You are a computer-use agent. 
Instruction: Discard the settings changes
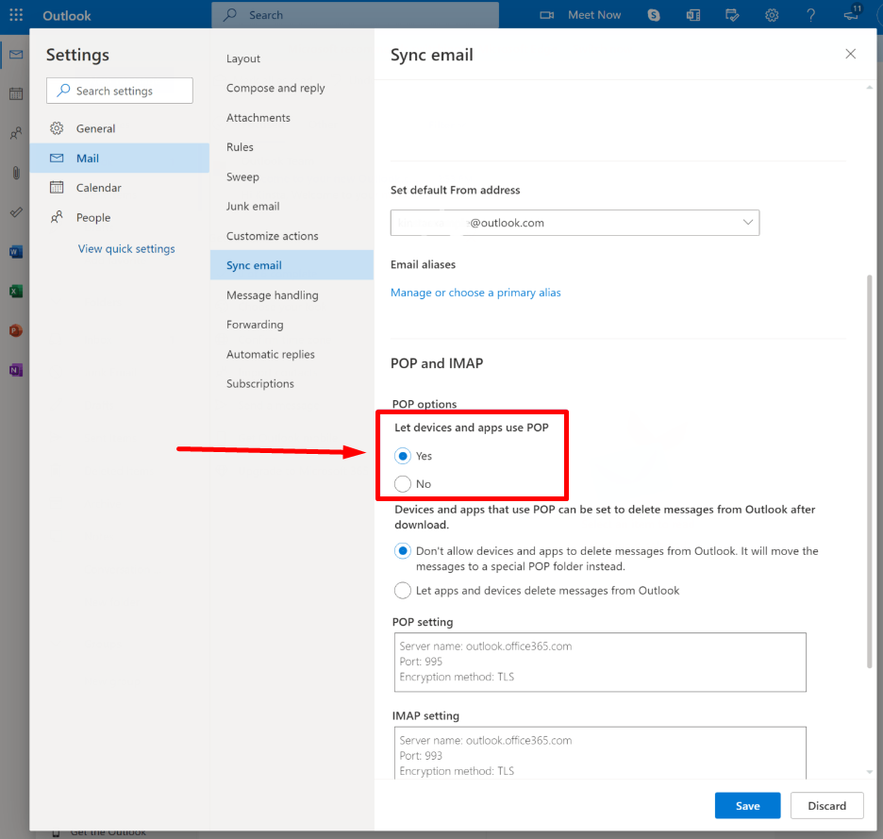pyautogui.click(x=826, y=806)
